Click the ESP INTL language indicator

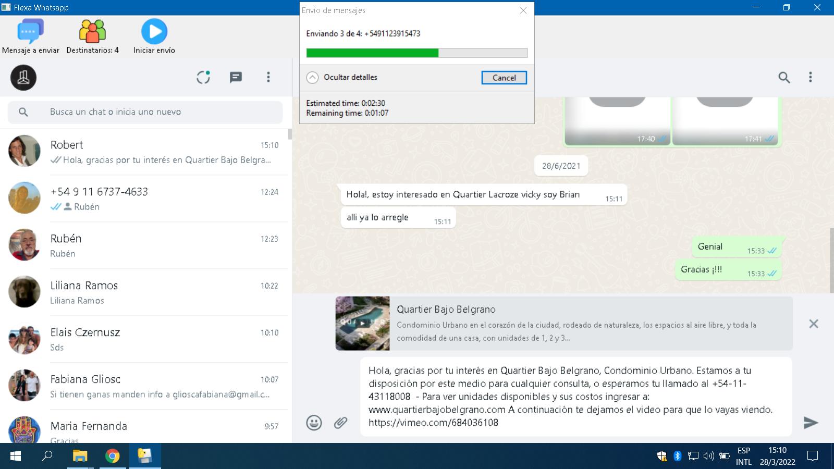click(744, 456)
